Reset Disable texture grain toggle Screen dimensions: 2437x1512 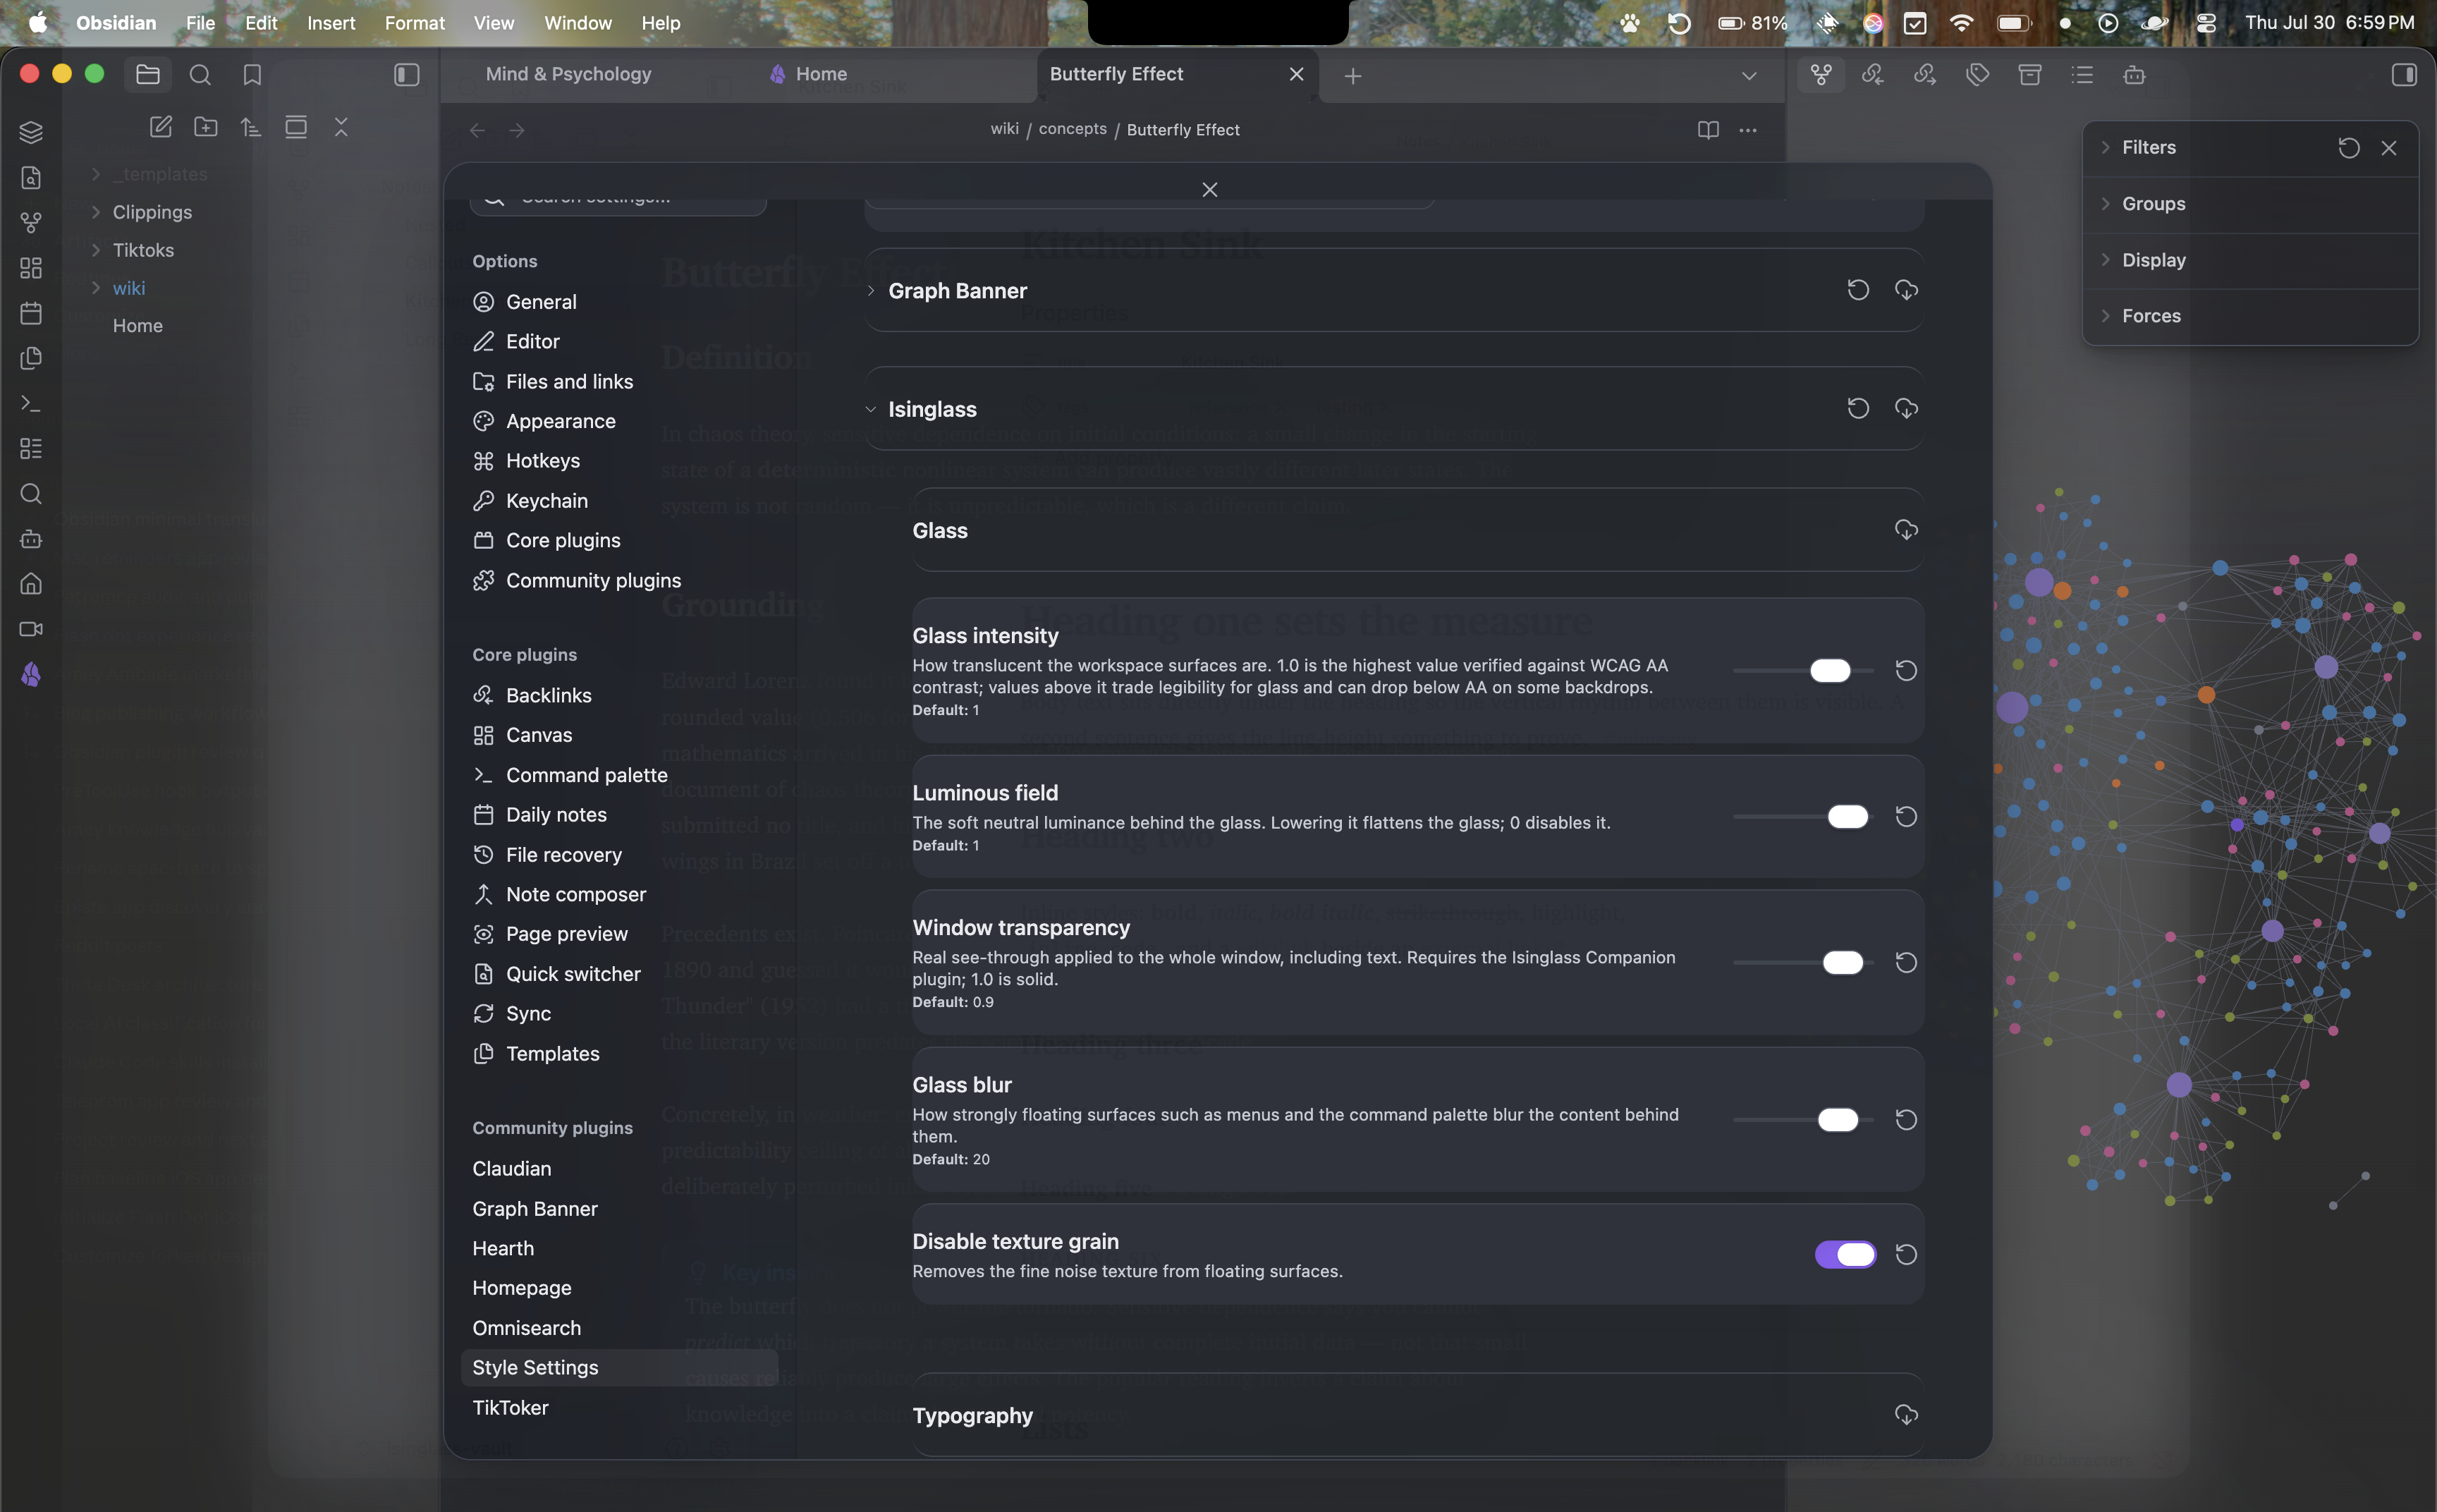pos(1906,1255)
